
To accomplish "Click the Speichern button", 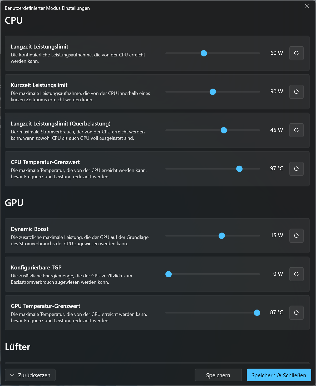I will tap(218, 375).
